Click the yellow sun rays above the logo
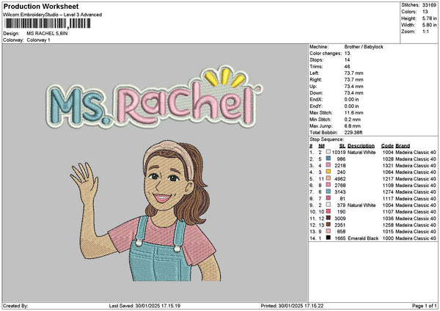Viewport: 440px width, 311px height. pyautogui.click(x=224, y=77)
